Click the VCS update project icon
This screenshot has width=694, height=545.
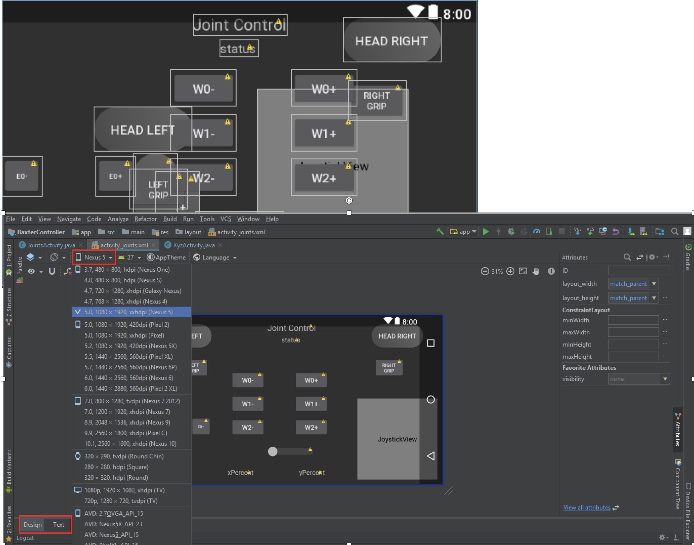pos(577,231)
